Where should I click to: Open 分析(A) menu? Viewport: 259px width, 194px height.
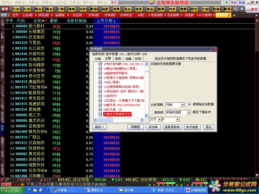tap(34, 3)
